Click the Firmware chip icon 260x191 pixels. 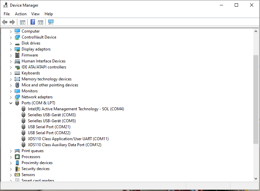coord(17,55)
